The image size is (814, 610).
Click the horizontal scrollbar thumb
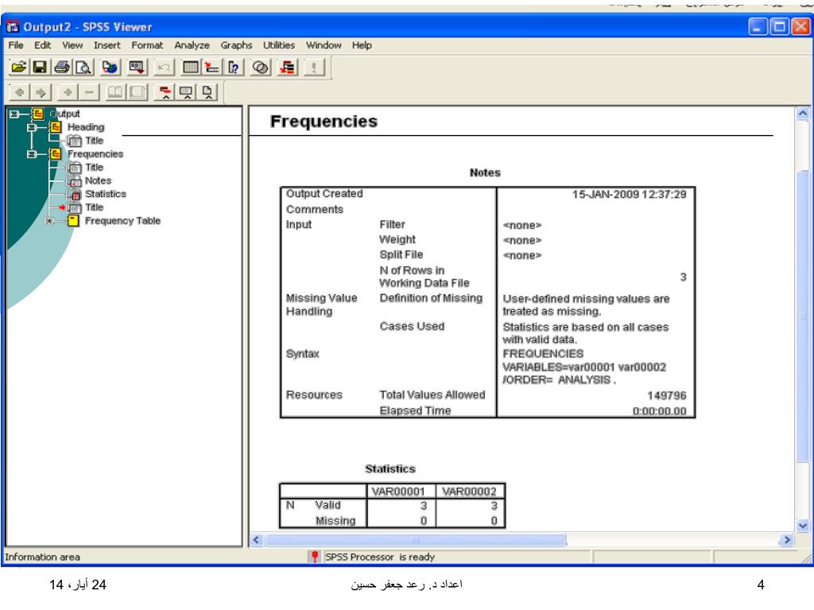tap(415, 540)
